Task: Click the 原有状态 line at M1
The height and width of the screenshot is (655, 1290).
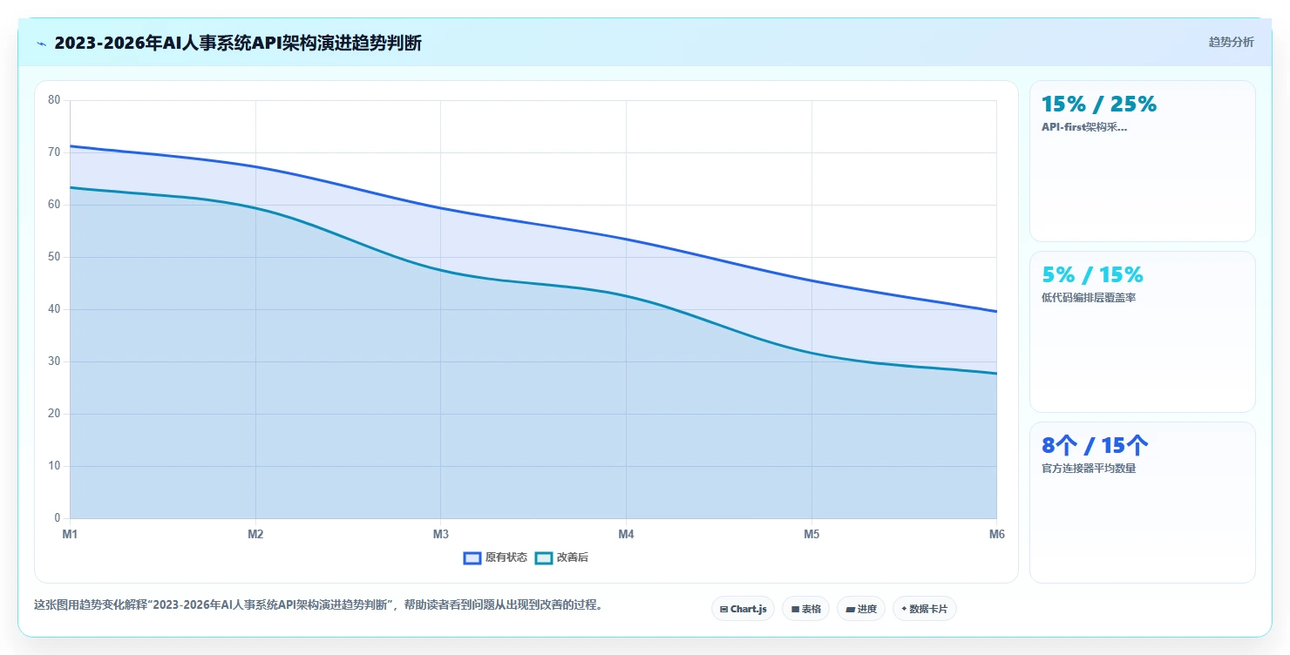Action: point(71,145)
